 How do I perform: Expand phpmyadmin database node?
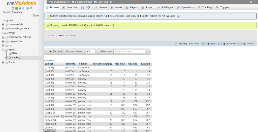pyautogui.click(x=3, y=41)
